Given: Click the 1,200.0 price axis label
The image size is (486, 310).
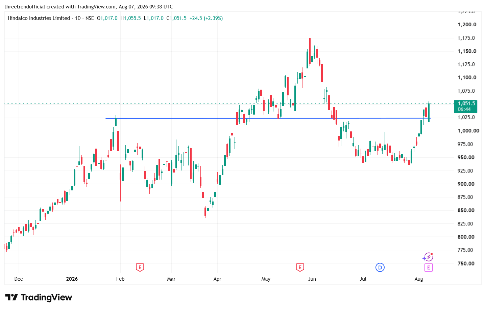Looking at the screenshot, I should coord(467,25).
